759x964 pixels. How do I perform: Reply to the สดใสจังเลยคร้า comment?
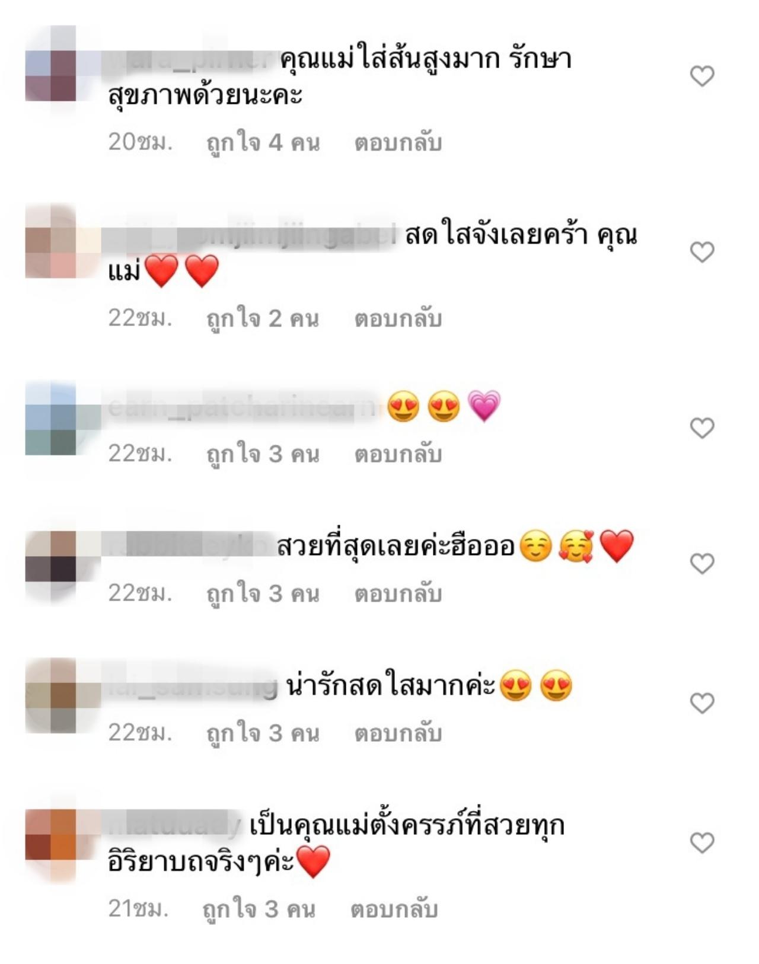pos(398,319)
